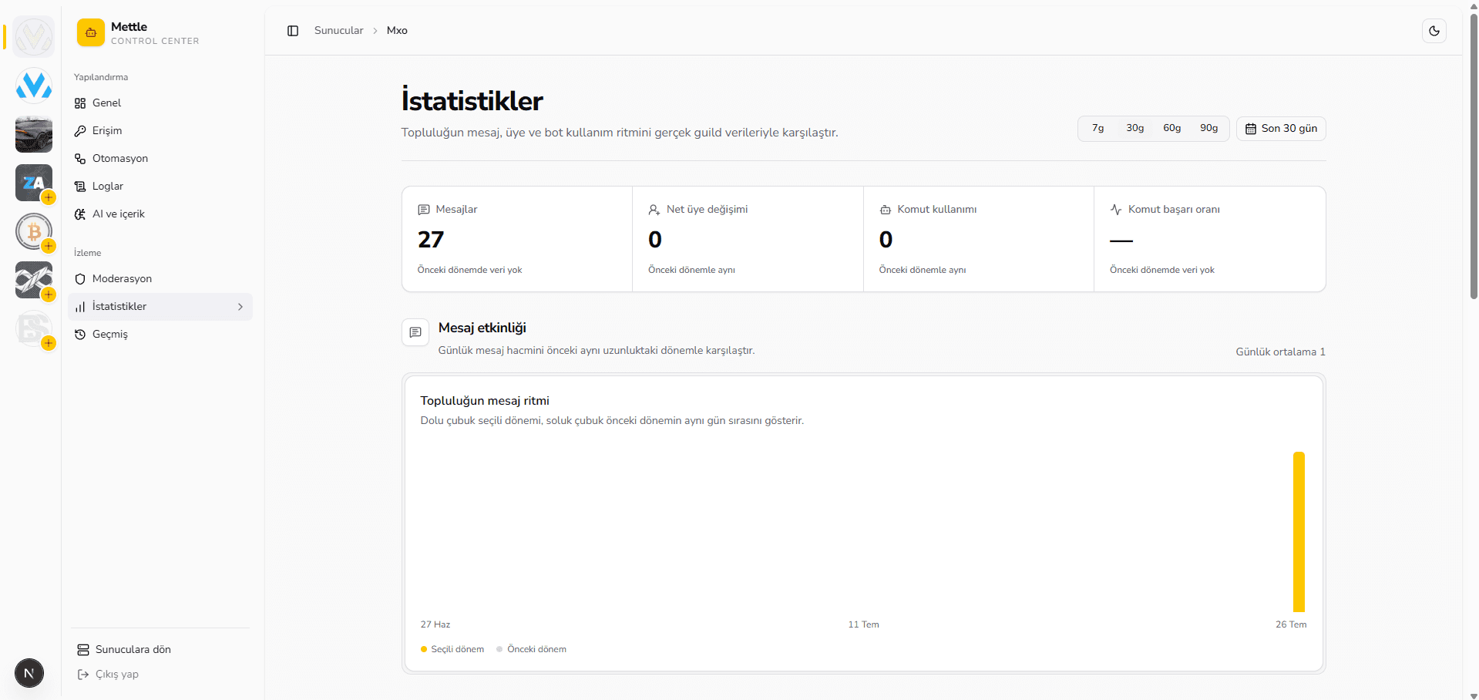Click Topluluğun mesaj ritmi heading
Screen dimensions: 1479x700
pos(485,401)
